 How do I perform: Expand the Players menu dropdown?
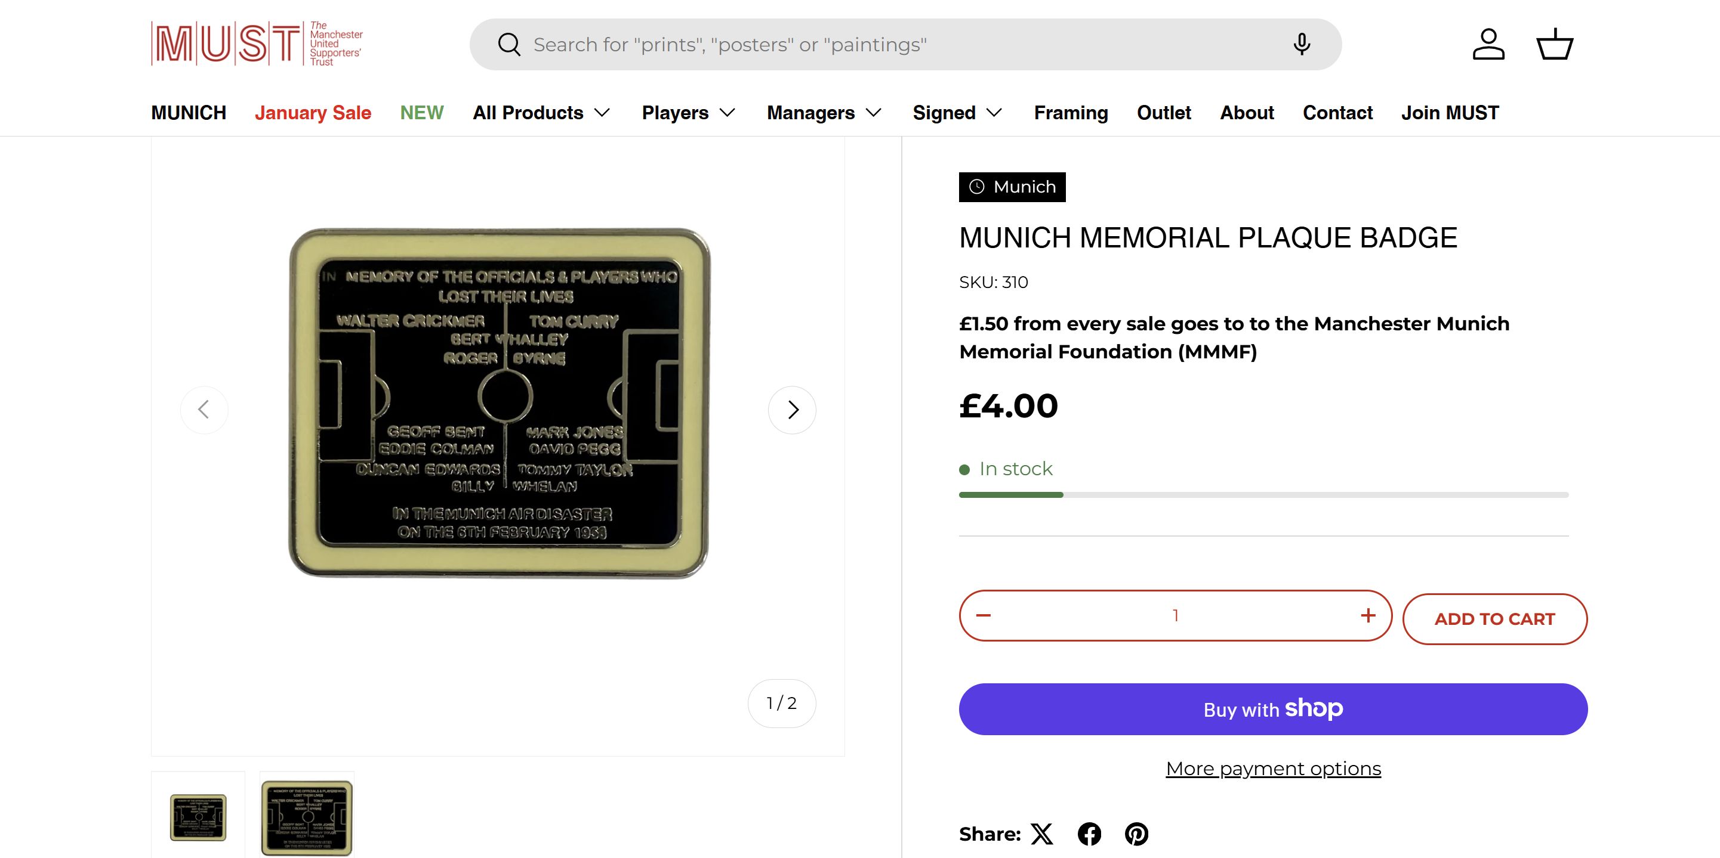click(x=688, y=113)
